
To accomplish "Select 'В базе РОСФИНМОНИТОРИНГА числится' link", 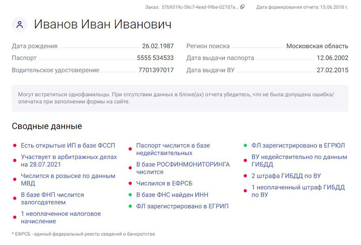I will pos(183,168).
